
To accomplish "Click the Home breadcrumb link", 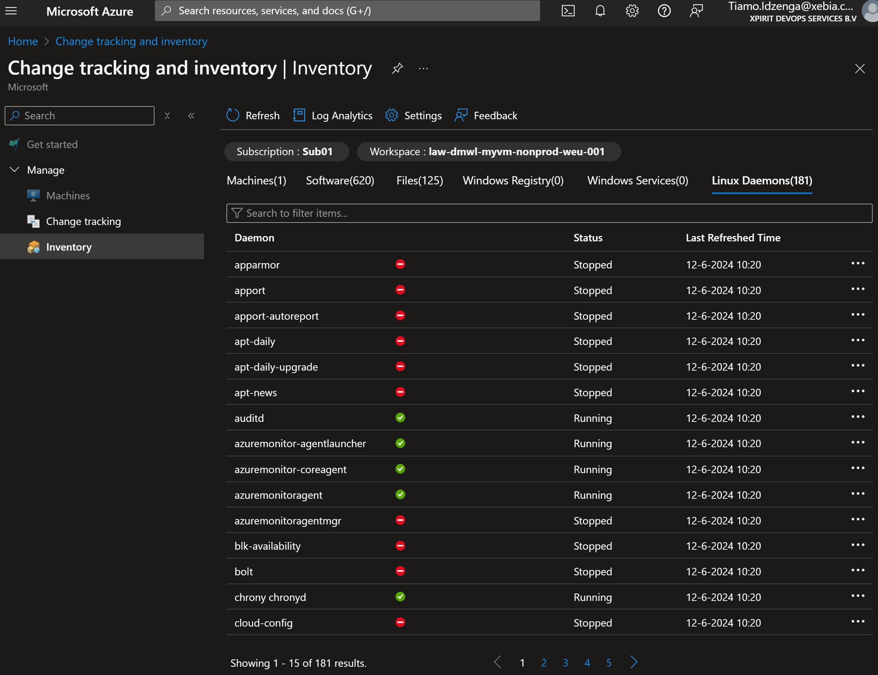I will click(x=23, y=41).
